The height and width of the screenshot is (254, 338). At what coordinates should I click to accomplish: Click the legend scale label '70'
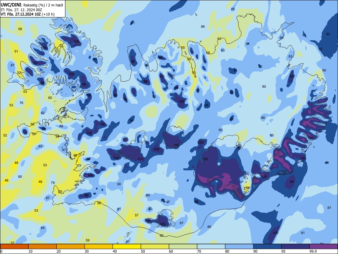tap(199, 251)
